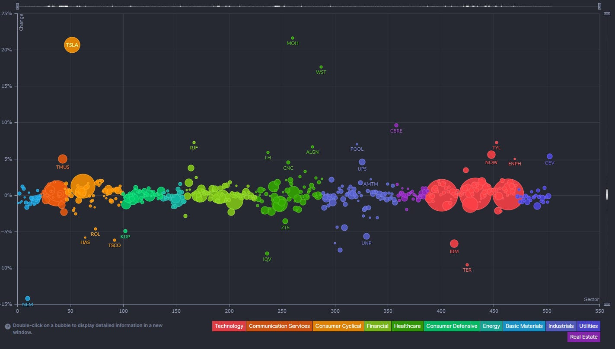Select the ALGN bubble
The image size is (615, 349).
312,147
